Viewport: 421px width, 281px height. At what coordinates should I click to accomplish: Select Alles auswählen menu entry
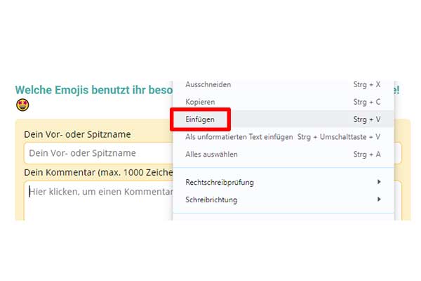coord(211,154)
